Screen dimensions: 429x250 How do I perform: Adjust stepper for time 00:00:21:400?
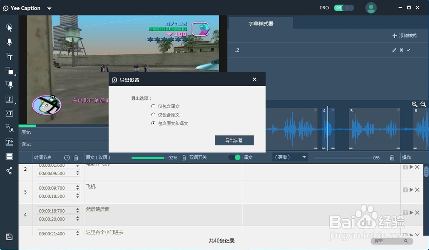pyautogui.click(x=78, y=233)
